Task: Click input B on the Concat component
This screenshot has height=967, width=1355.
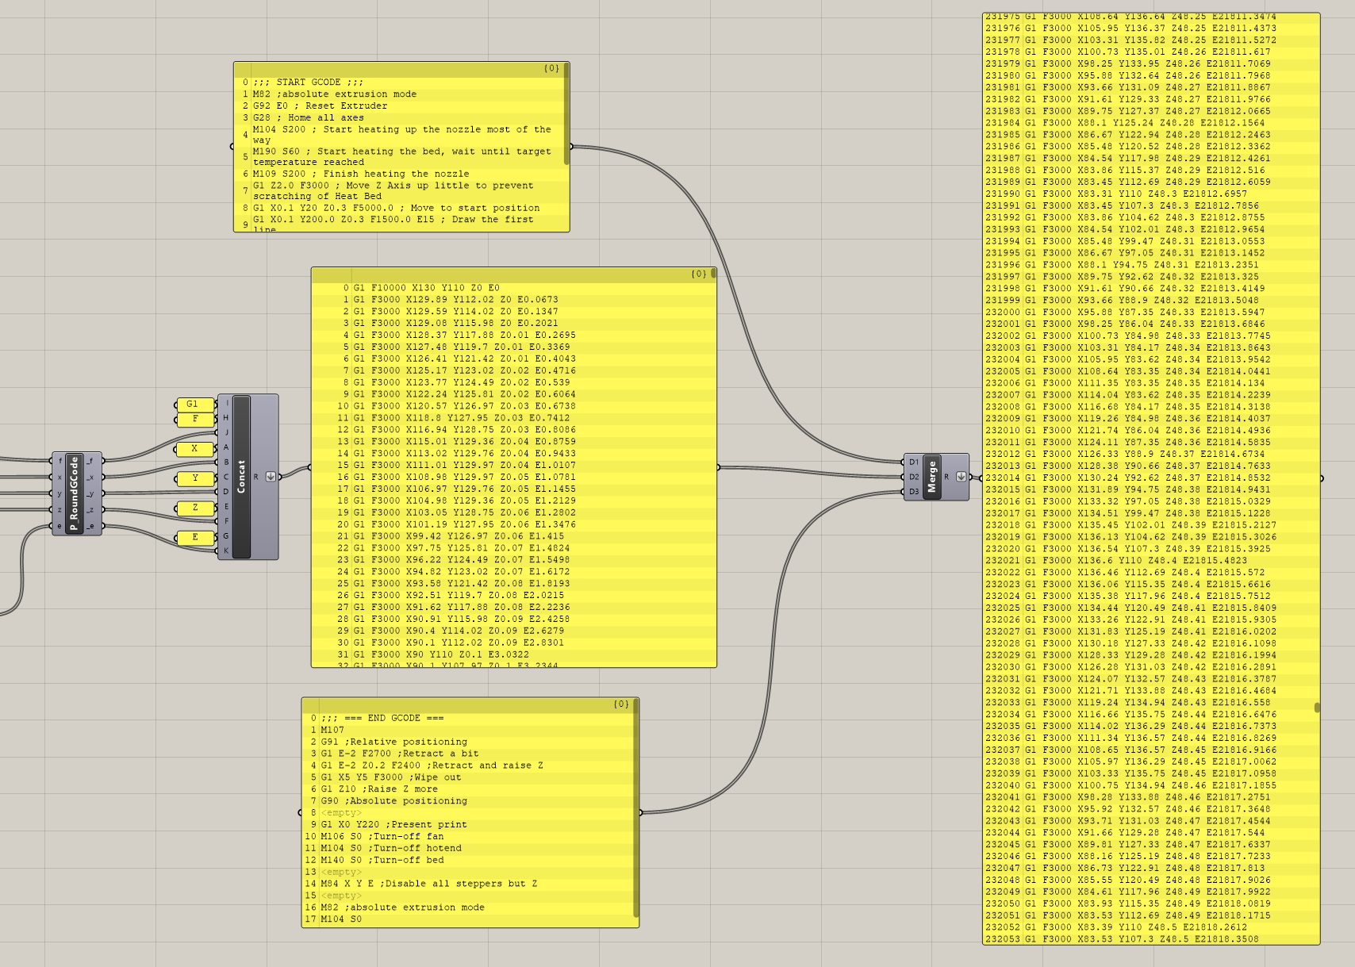Action: click(x=226, y=462)
